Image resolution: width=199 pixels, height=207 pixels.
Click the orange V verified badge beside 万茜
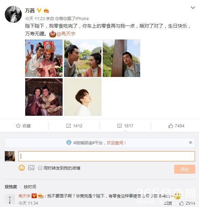[x=39, y=11]
